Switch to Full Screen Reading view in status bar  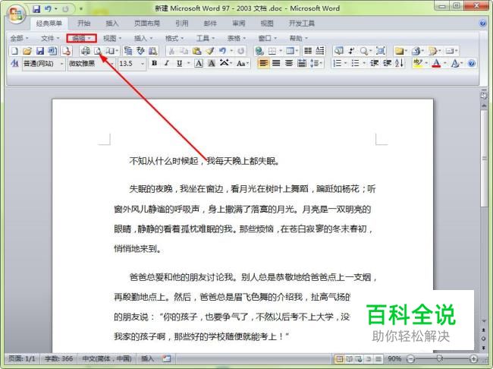click(350, 359)
